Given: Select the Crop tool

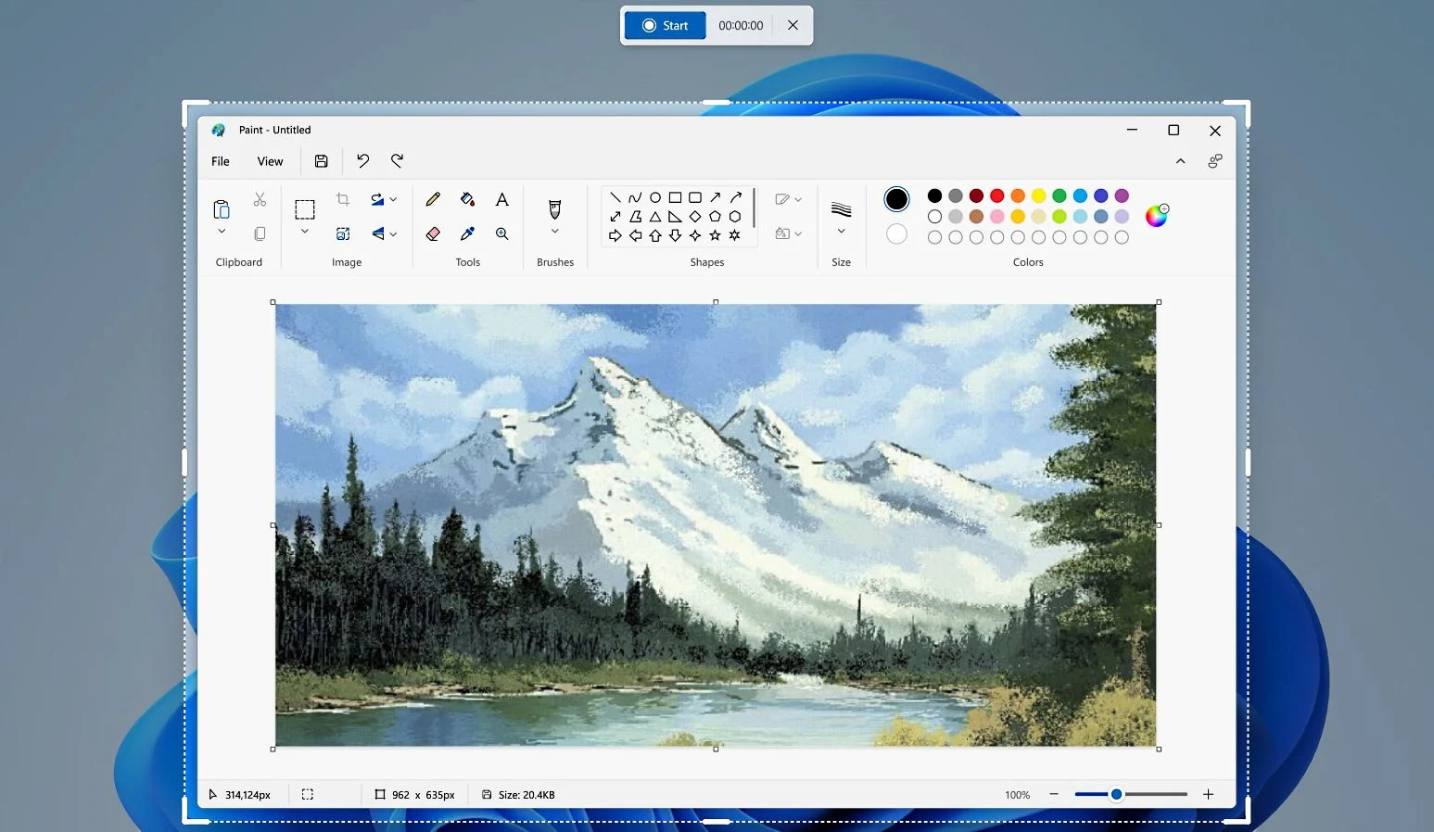Looking at the screenshot, I should coord(343,198).
